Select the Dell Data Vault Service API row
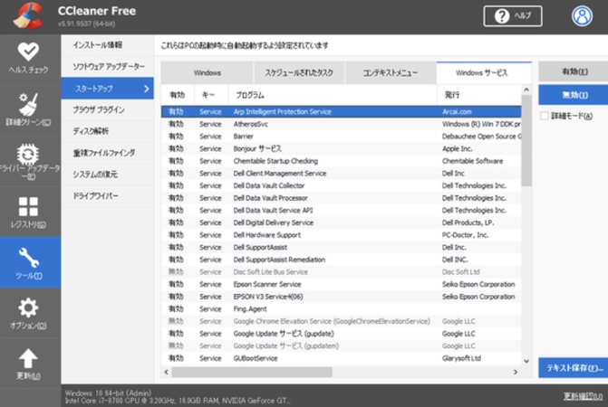The width and height of the screenshot is (608, 407). (x=342, y=211)
